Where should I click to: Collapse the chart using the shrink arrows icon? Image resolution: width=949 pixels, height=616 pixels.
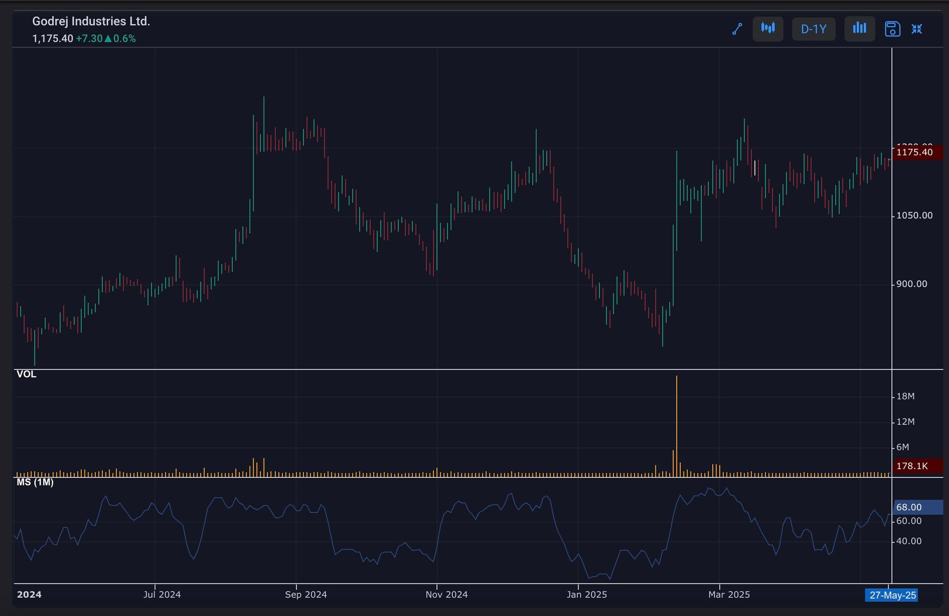(917, 29)
